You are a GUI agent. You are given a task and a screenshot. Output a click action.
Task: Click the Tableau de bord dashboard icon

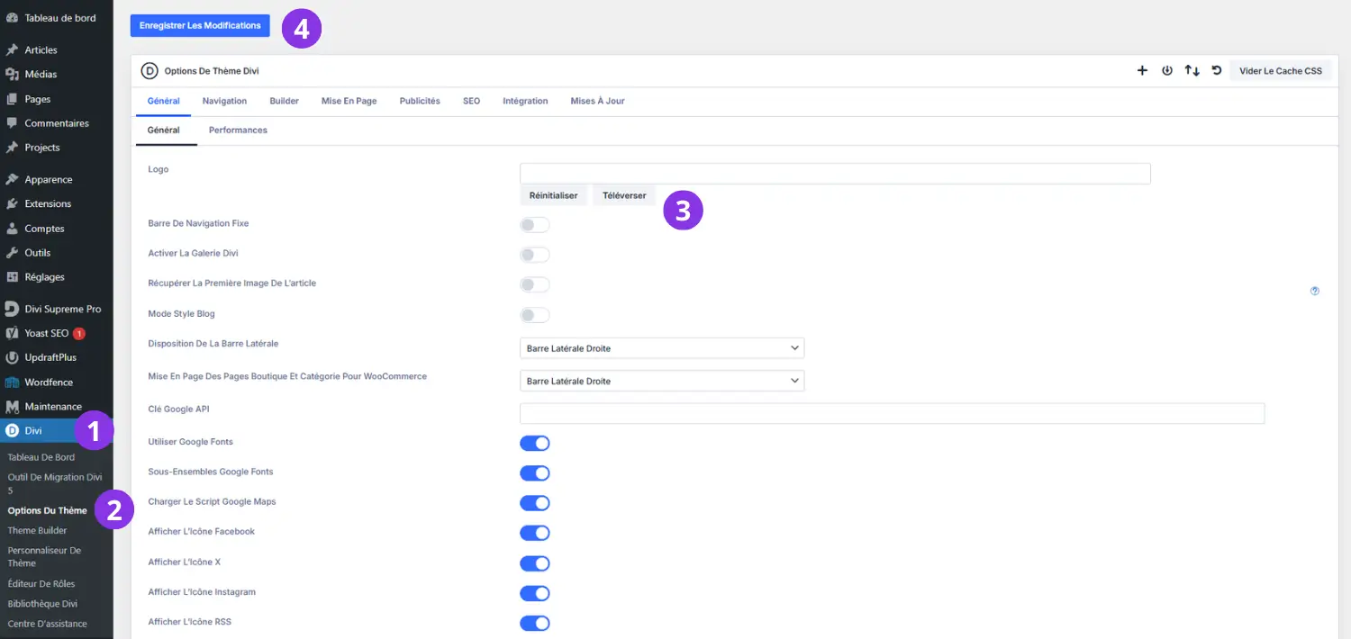click(x=12, y=18)
